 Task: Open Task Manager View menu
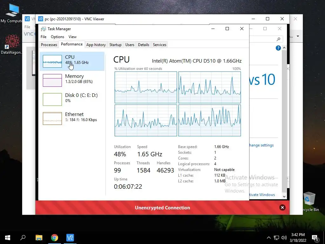click(x=73, y=37)
